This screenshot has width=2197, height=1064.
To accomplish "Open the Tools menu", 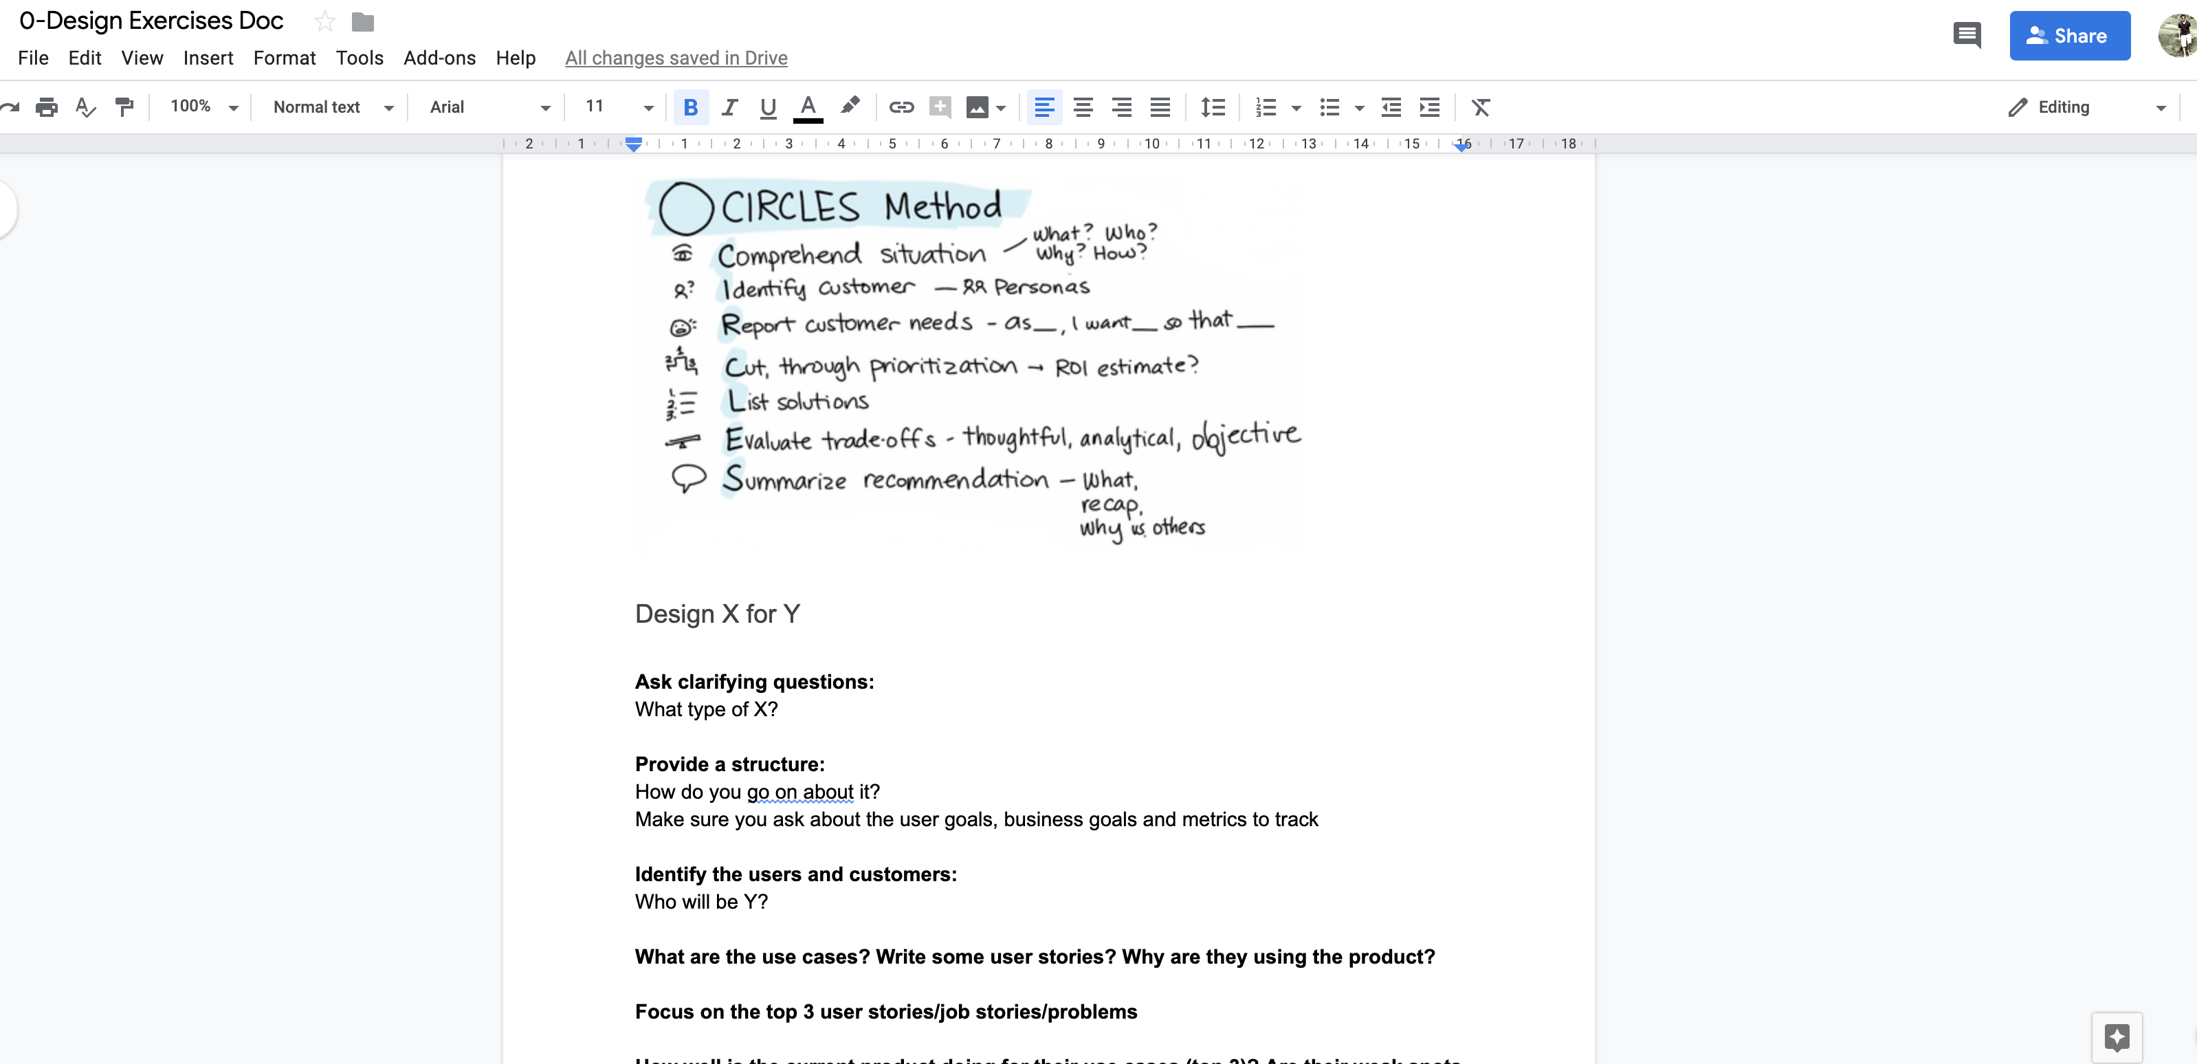I will click(x=359, y=58).
